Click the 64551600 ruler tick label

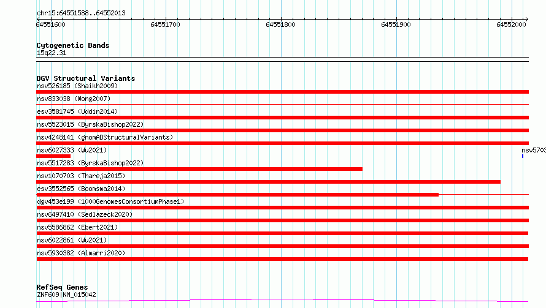pos(50,24)
